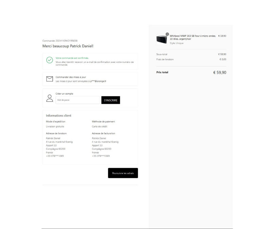Click the green order confirmed checkmark icon
The width and height of the screenshot is (272, 229).
coord(50,60)
